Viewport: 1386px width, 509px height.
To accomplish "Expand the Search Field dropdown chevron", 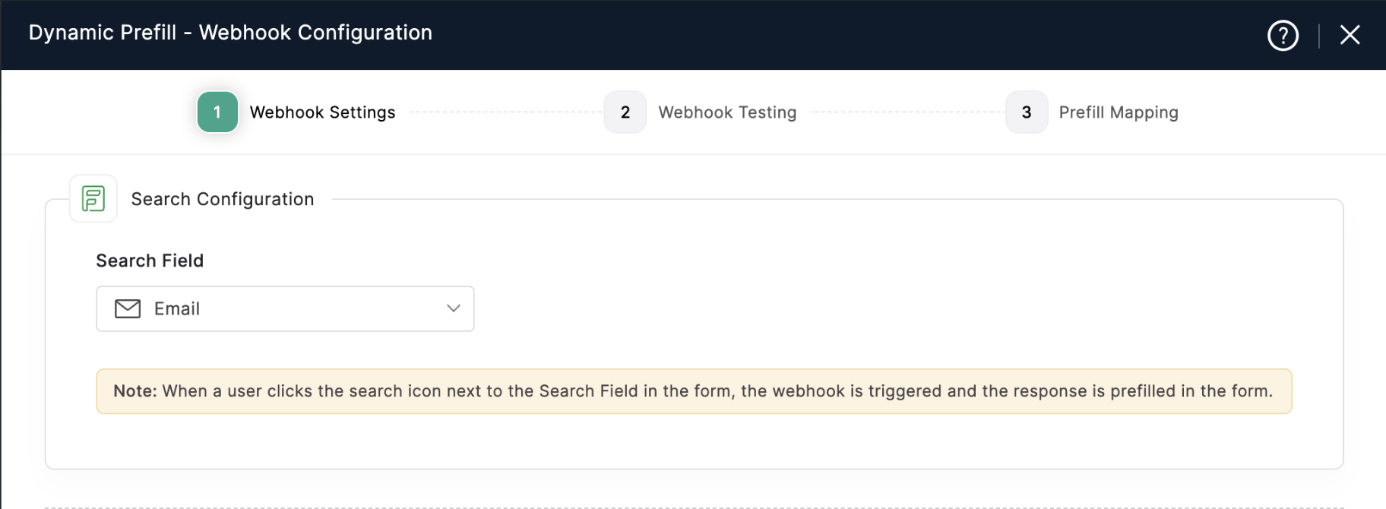I will [454, 308].
